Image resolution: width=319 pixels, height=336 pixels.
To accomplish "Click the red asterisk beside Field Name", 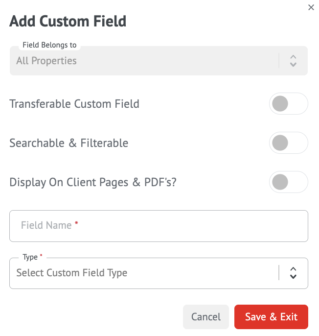I will (x=76, y=224).
